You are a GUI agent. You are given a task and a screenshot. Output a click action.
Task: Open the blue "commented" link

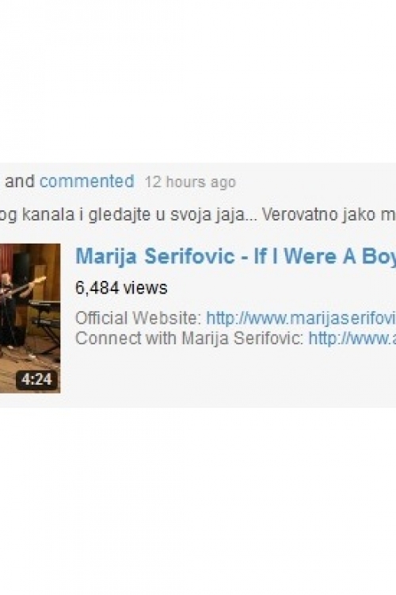point(87,182)
